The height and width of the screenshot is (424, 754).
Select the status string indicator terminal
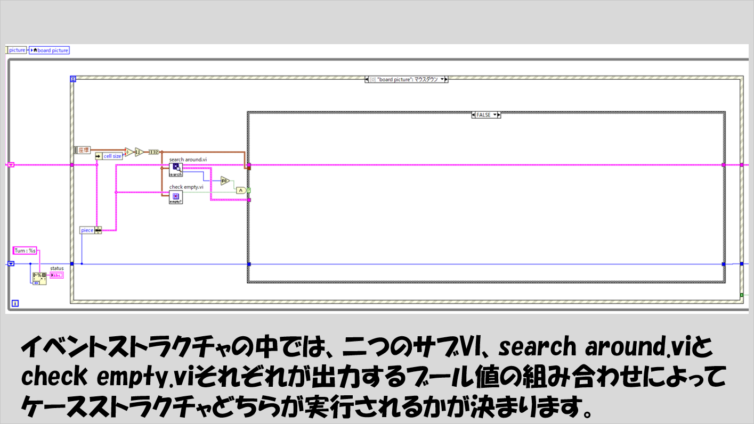point(56,275)
